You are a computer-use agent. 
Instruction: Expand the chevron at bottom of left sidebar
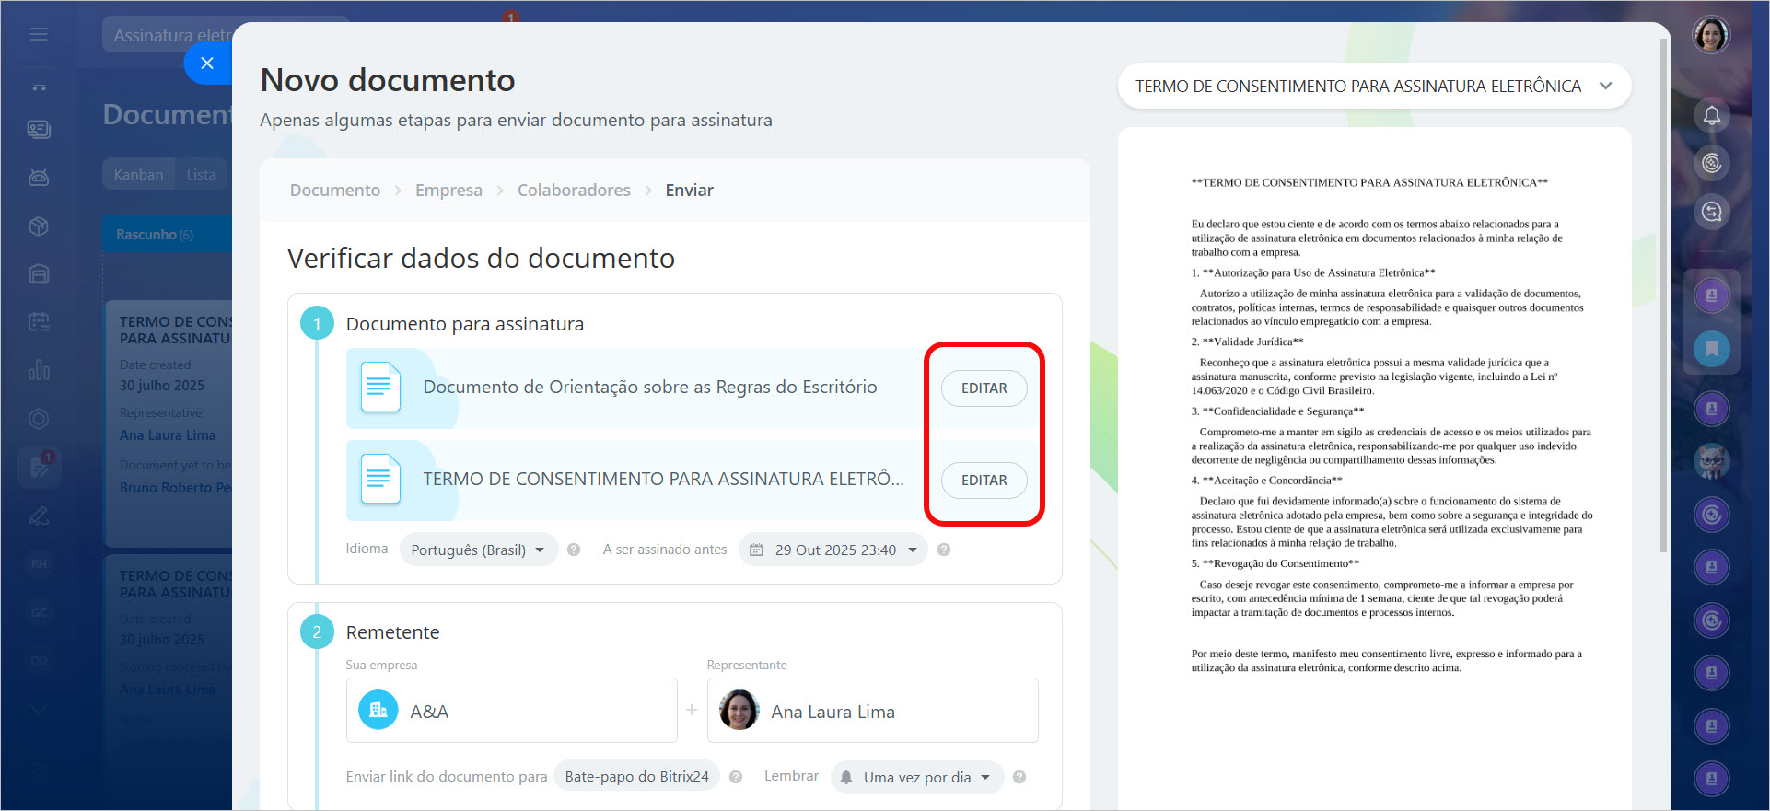click(39, 709)
